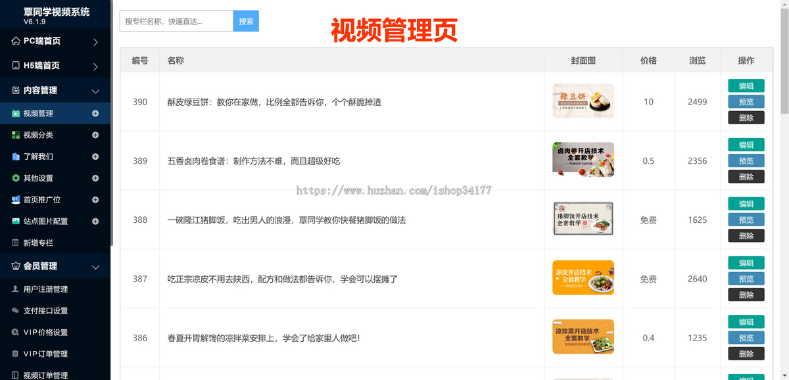Click the plus icon next to 其他设置
789x380 pixels.
point(95,178)
